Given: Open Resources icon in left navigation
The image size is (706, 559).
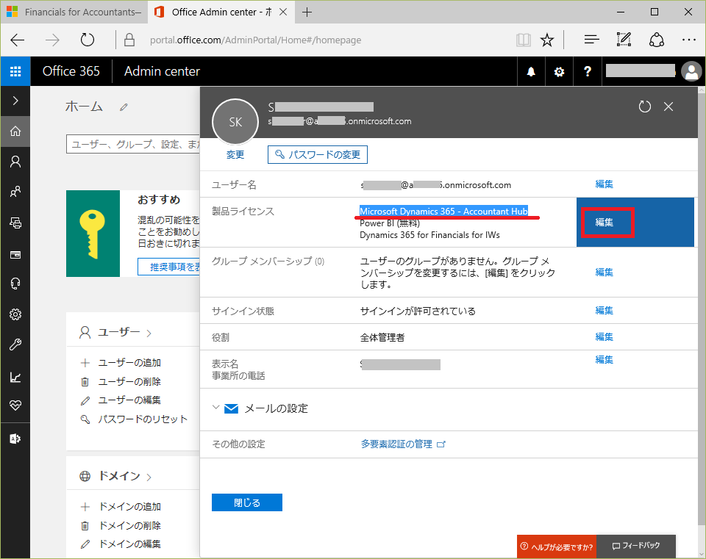Looking at the screenshot, I should 15,223.
